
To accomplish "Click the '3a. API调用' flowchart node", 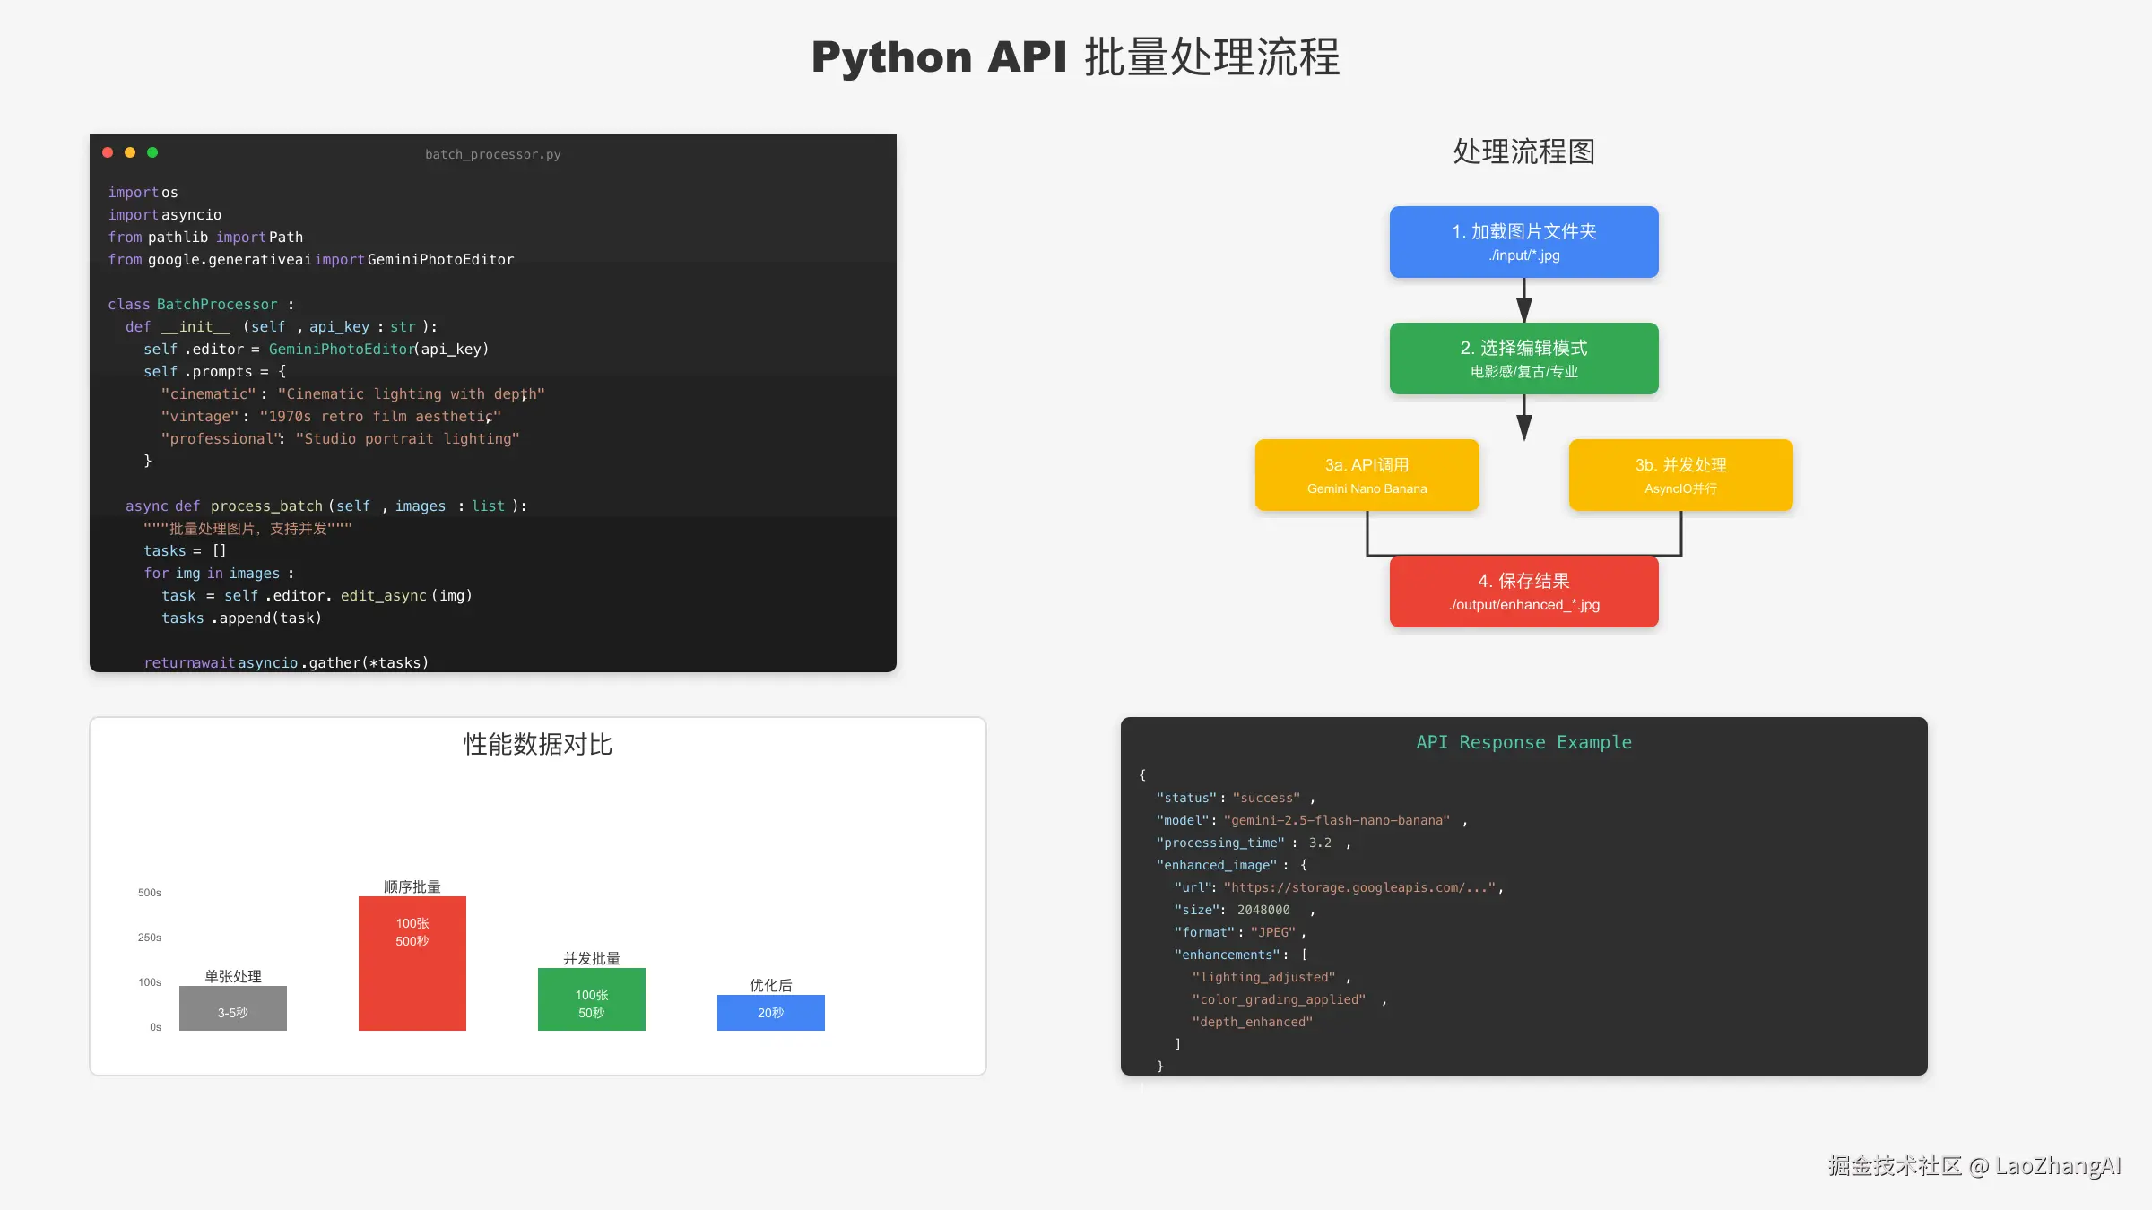I will point(1367,474).
